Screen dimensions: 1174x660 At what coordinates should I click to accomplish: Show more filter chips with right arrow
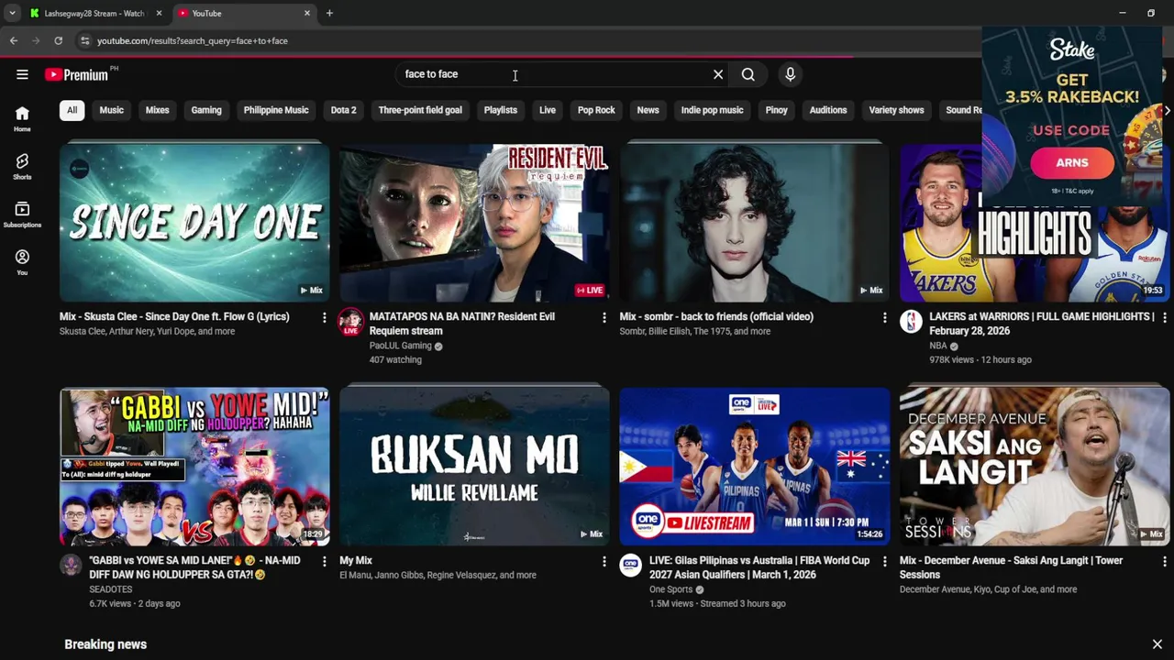[x=1166, y=110]
